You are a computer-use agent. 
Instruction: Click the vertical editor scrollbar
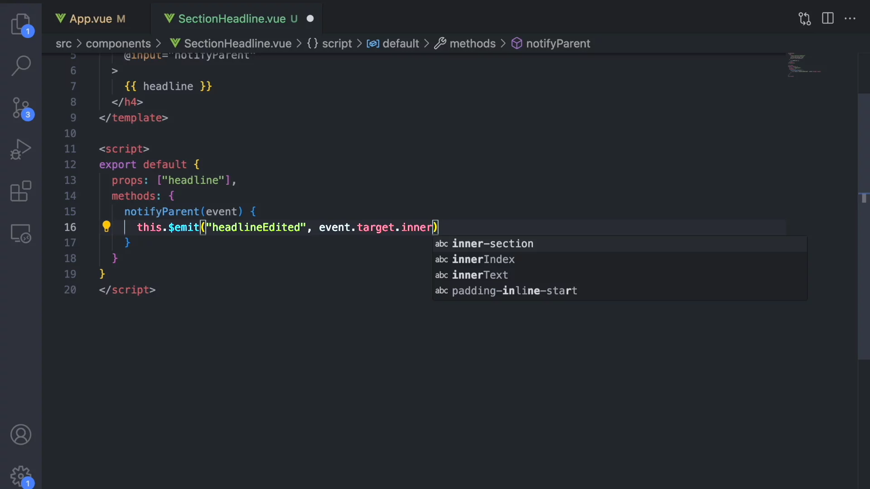(x=864, y=226)
